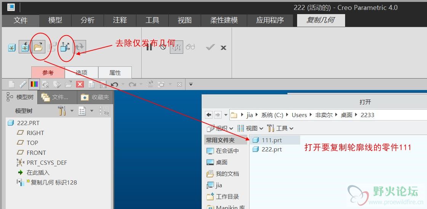Click the model tree hidden-items eye icon
Image resolution: width=427 pixels, height=209 pixels.
[105, 111]
